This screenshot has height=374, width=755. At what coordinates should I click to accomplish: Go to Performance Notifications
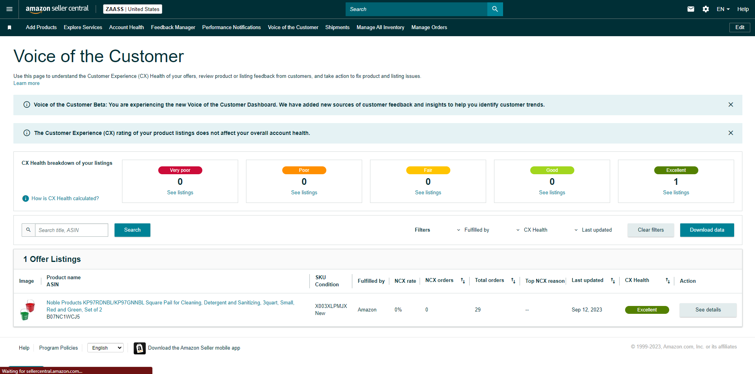click(x=231, y=28)
